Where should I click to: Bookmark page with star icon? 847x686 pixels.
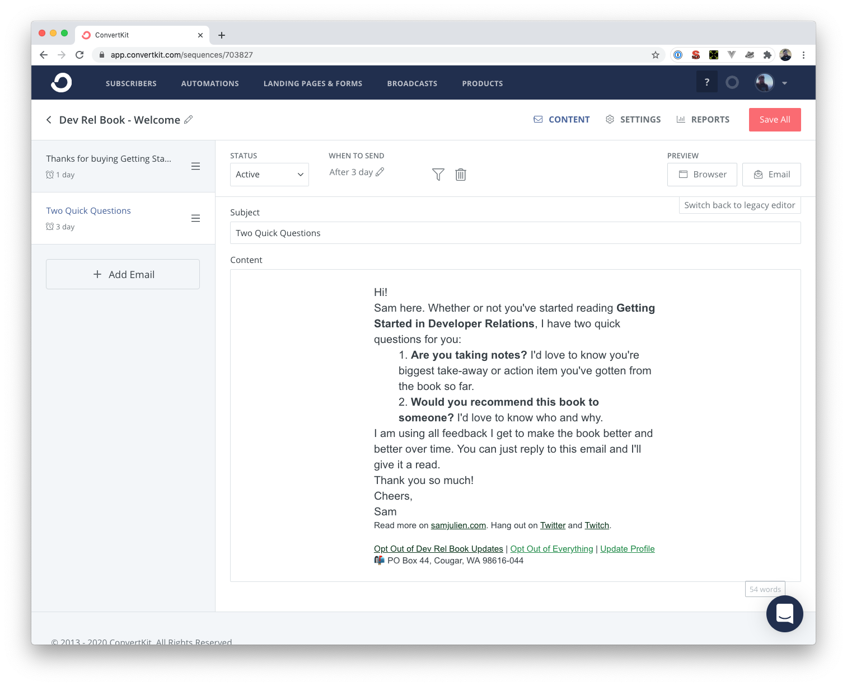(655, 55)
